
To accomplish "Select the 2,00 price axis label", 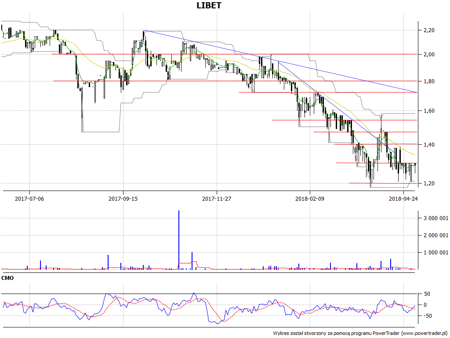I will tap(429, 54).
